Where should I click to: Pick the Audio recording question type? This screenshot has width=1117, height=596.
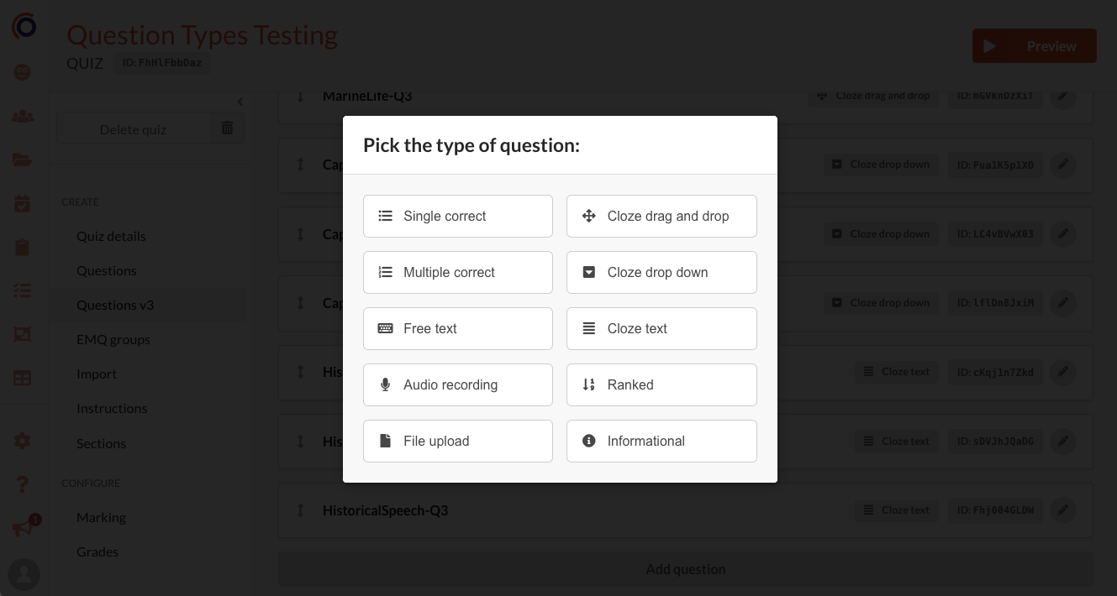click(457, 384)
